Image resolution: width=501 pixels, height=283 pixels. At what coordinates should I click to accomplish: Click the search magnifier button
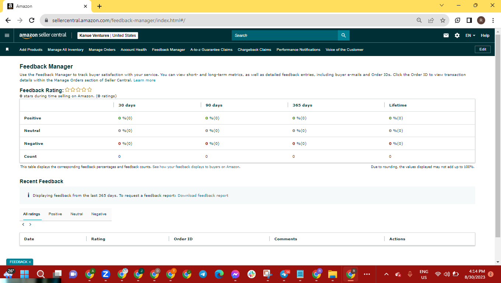343,35
